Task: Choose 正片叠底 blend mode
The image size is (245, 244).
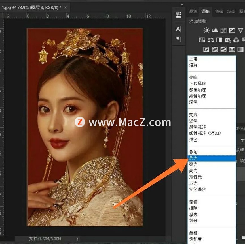Action: click(197, 84)
